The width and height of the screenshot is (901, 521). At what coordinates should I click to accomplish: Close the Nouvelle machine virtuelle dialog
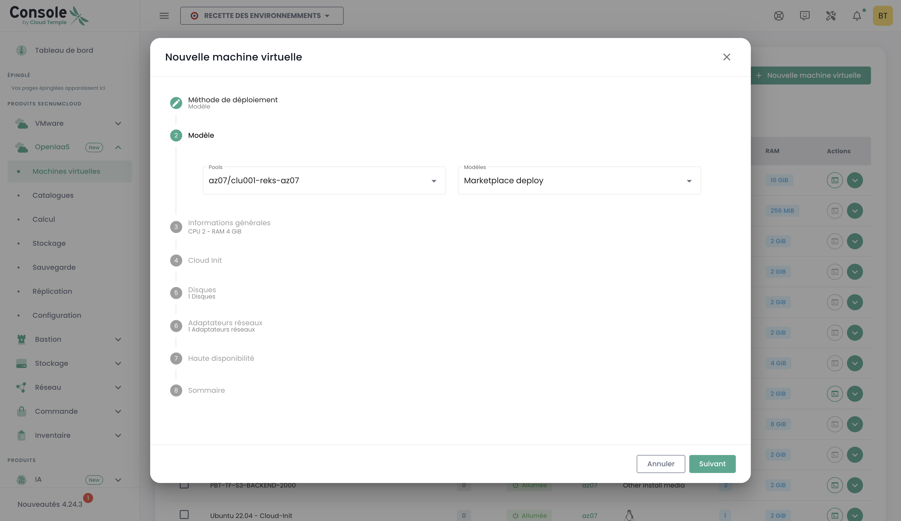tap(726, 57)
